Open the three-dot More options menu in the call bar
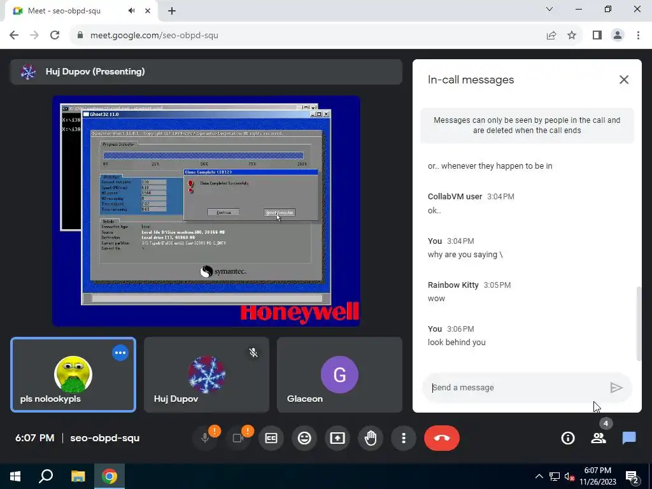This screenshot has height=489, width=652. click(403, 438)
